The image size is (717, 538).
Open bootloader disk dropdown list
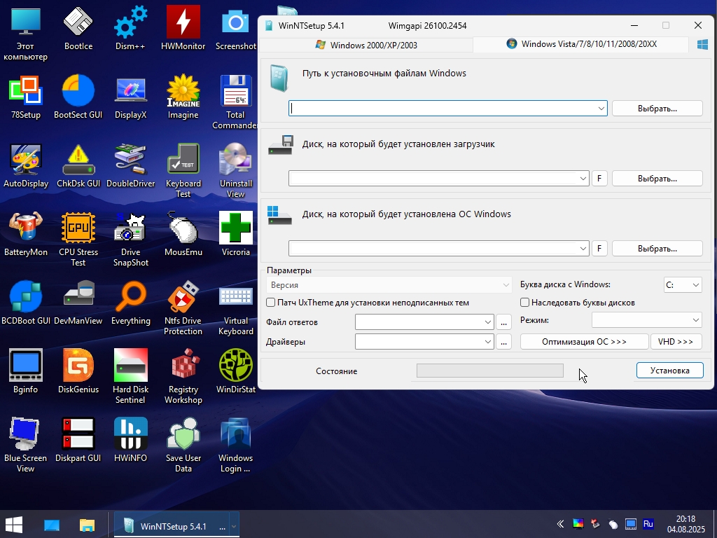coord(583,179)
